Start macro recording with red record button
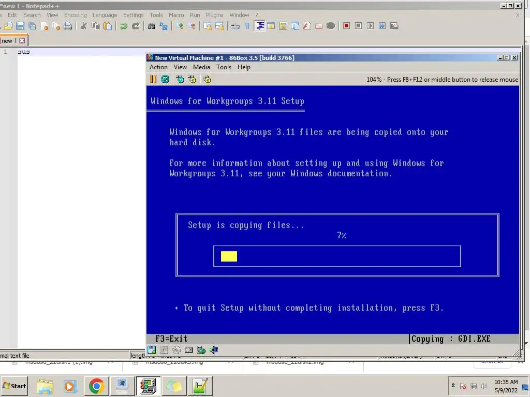This screenshot has height=397, width=530. tap(346, 26)
